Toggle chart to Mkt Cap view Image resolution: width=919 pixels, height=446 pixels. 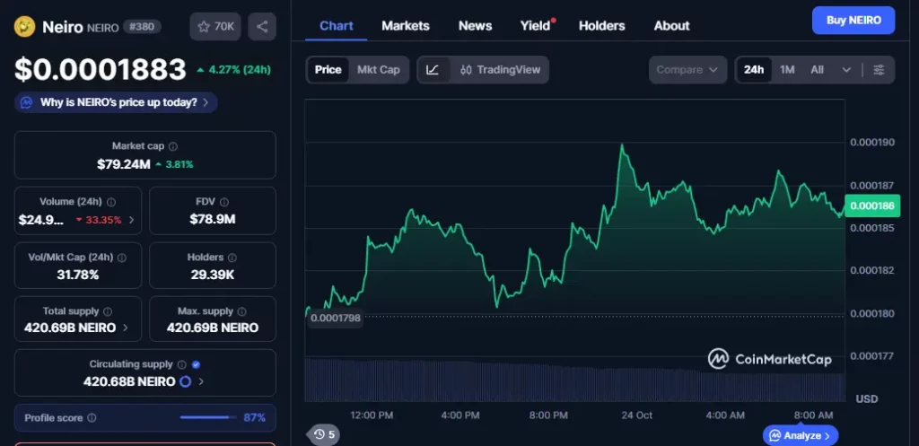coord(378,70)
